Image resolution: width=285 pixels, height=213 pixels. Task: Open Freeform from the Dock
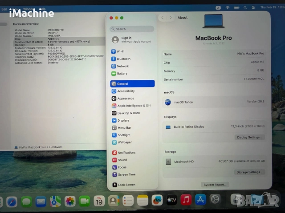pyautogui.click(x=157, y=200)
